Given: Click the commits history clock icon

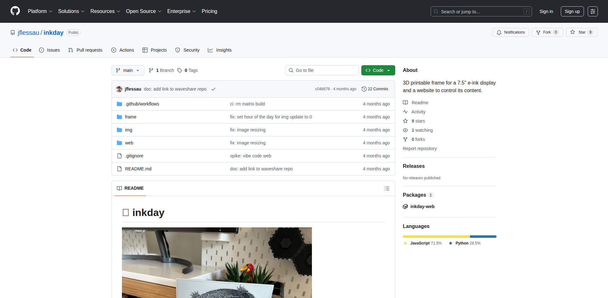Looking at the screenshot, I should [x=364, y=89].
